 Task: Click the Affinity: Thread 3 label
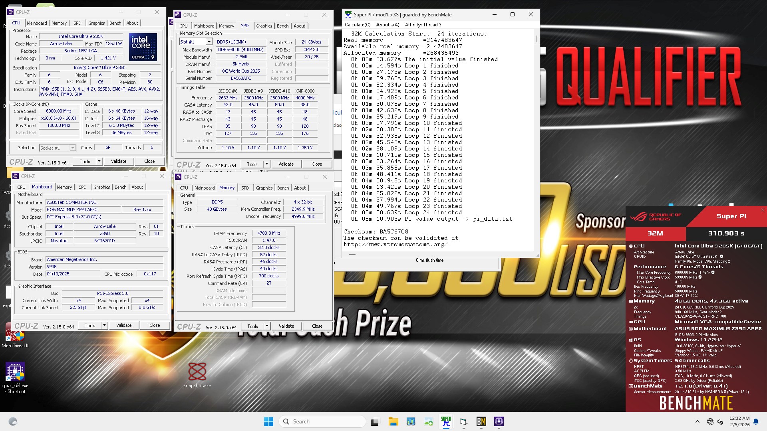tap(423, 25)
